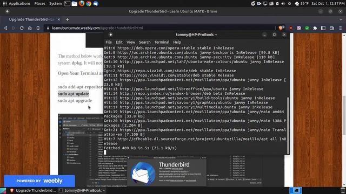Select the Upgrade Thunderbird browser tab
This screenshot has height=194, width=346.
click(x=31, y=19)
